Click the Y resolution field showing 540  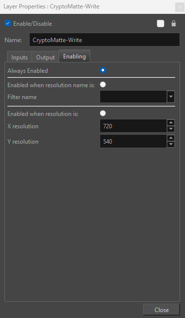[x=133, y=141]
